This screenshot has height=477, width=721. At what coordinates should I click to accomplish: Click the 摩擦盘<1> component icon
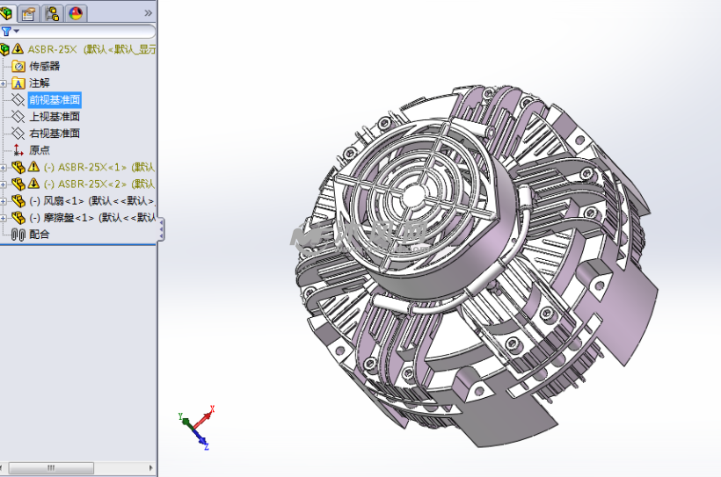[x=18, y=218]
